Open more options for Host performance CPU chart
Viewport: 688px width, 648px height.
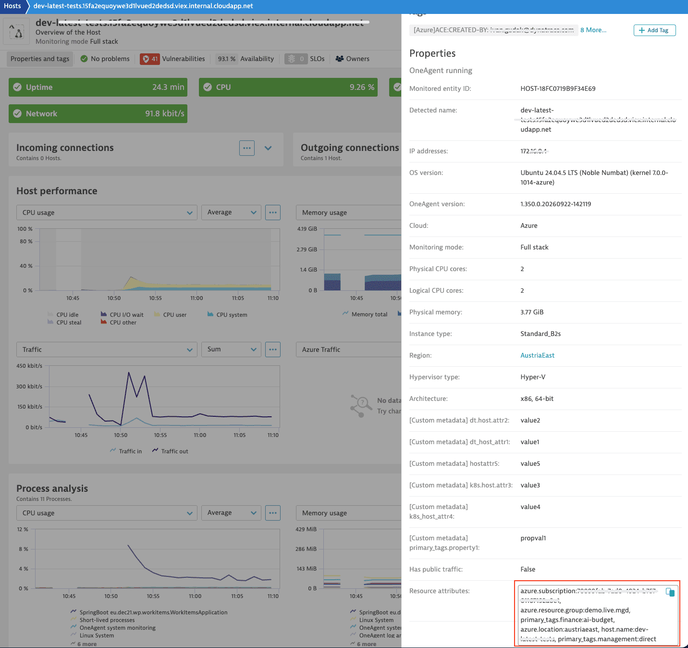point(273,212)
